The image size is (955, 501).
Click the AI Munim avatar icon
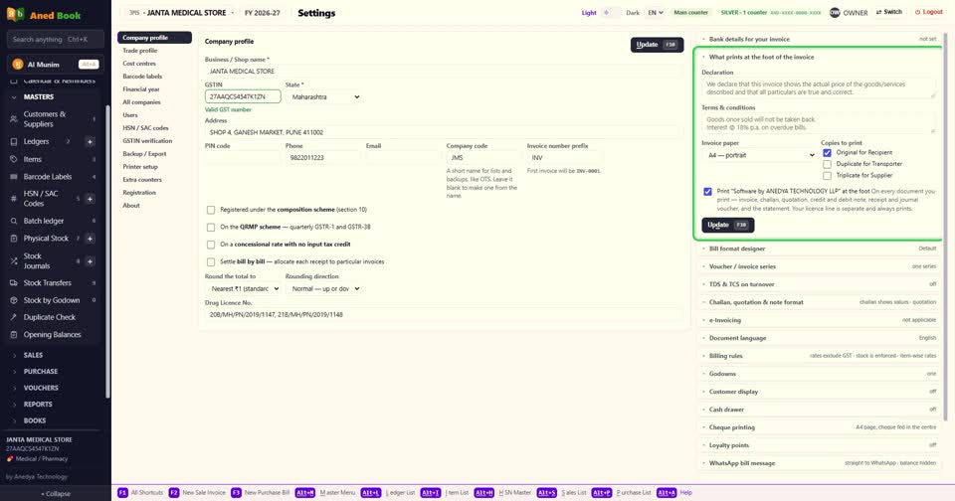(18, 64)
